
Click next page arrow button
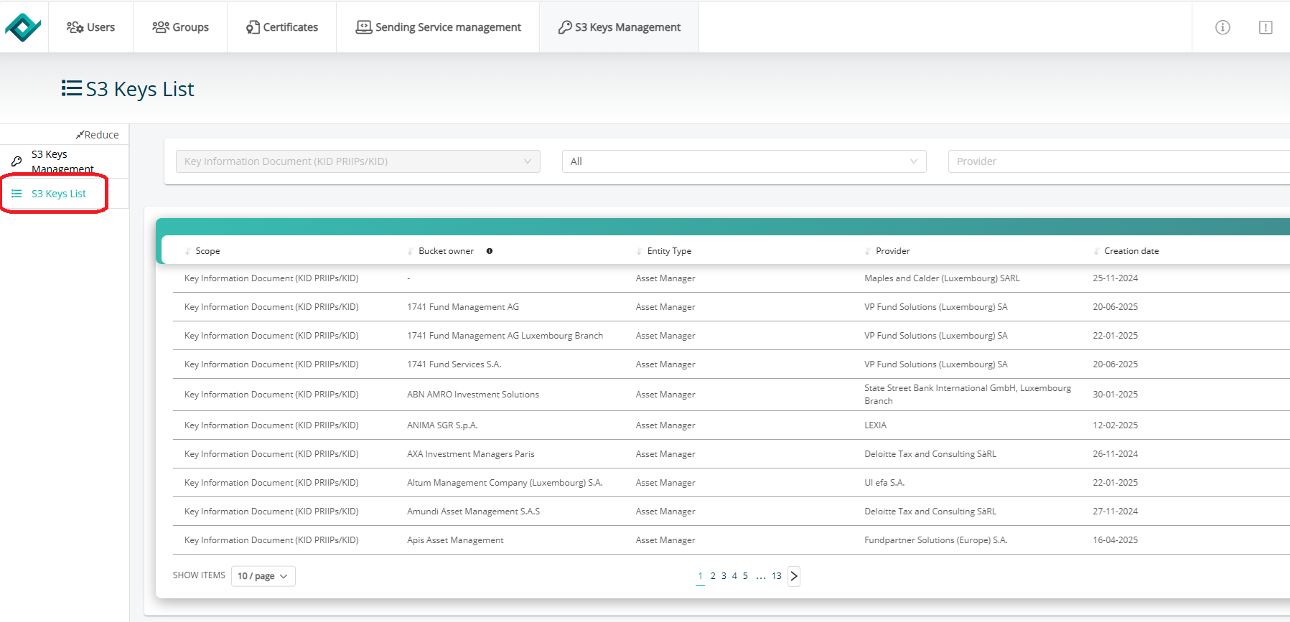tap(794, 576)
